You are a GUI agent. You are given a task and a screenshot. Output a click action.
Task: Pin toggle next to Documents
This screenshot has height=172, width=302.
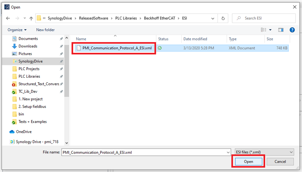pos(61,39)
